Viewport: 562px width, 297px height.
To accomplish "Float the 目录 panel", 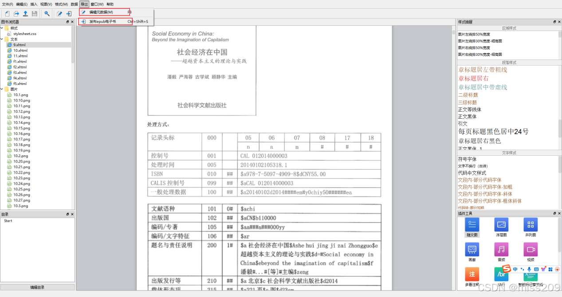I will [67, 214].
